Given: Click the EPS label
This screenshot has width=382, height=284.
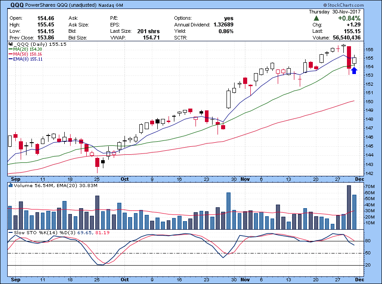Looking at the screenshot, I should click(x=115, y=25).
